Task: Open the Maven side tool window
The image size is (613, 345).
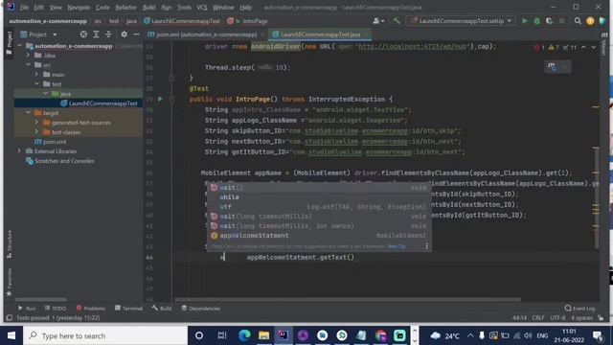Action: click(604, 44)
